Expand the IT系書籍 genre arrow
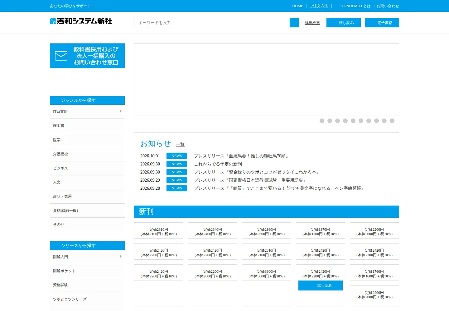Image resolution: width=449 pixels, height=311 pixels. (x=121, y=111)
